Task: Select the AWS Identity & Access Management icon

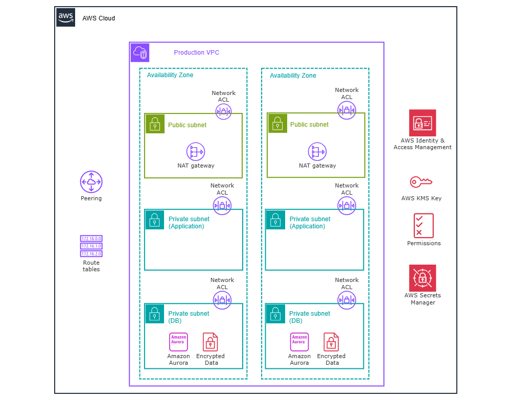Action: tap(423, 123)
